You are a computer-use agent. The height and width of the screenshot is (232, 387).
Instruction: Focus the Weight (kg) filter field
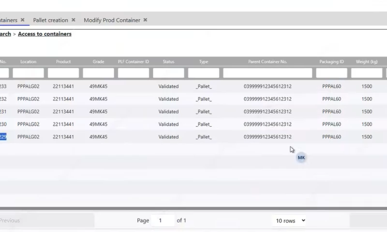click(367, 73)
